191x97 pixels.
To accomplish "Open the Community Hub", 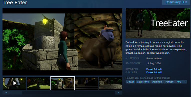I will point(176,2).
